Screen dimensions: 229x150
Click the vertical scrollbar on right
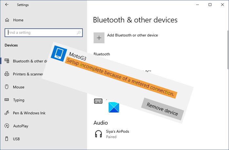(x=228, y=50)
